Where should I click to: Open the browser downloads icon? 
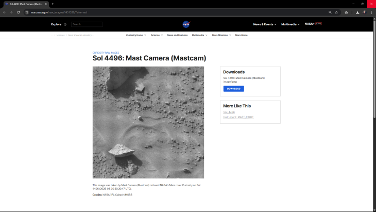357,12
